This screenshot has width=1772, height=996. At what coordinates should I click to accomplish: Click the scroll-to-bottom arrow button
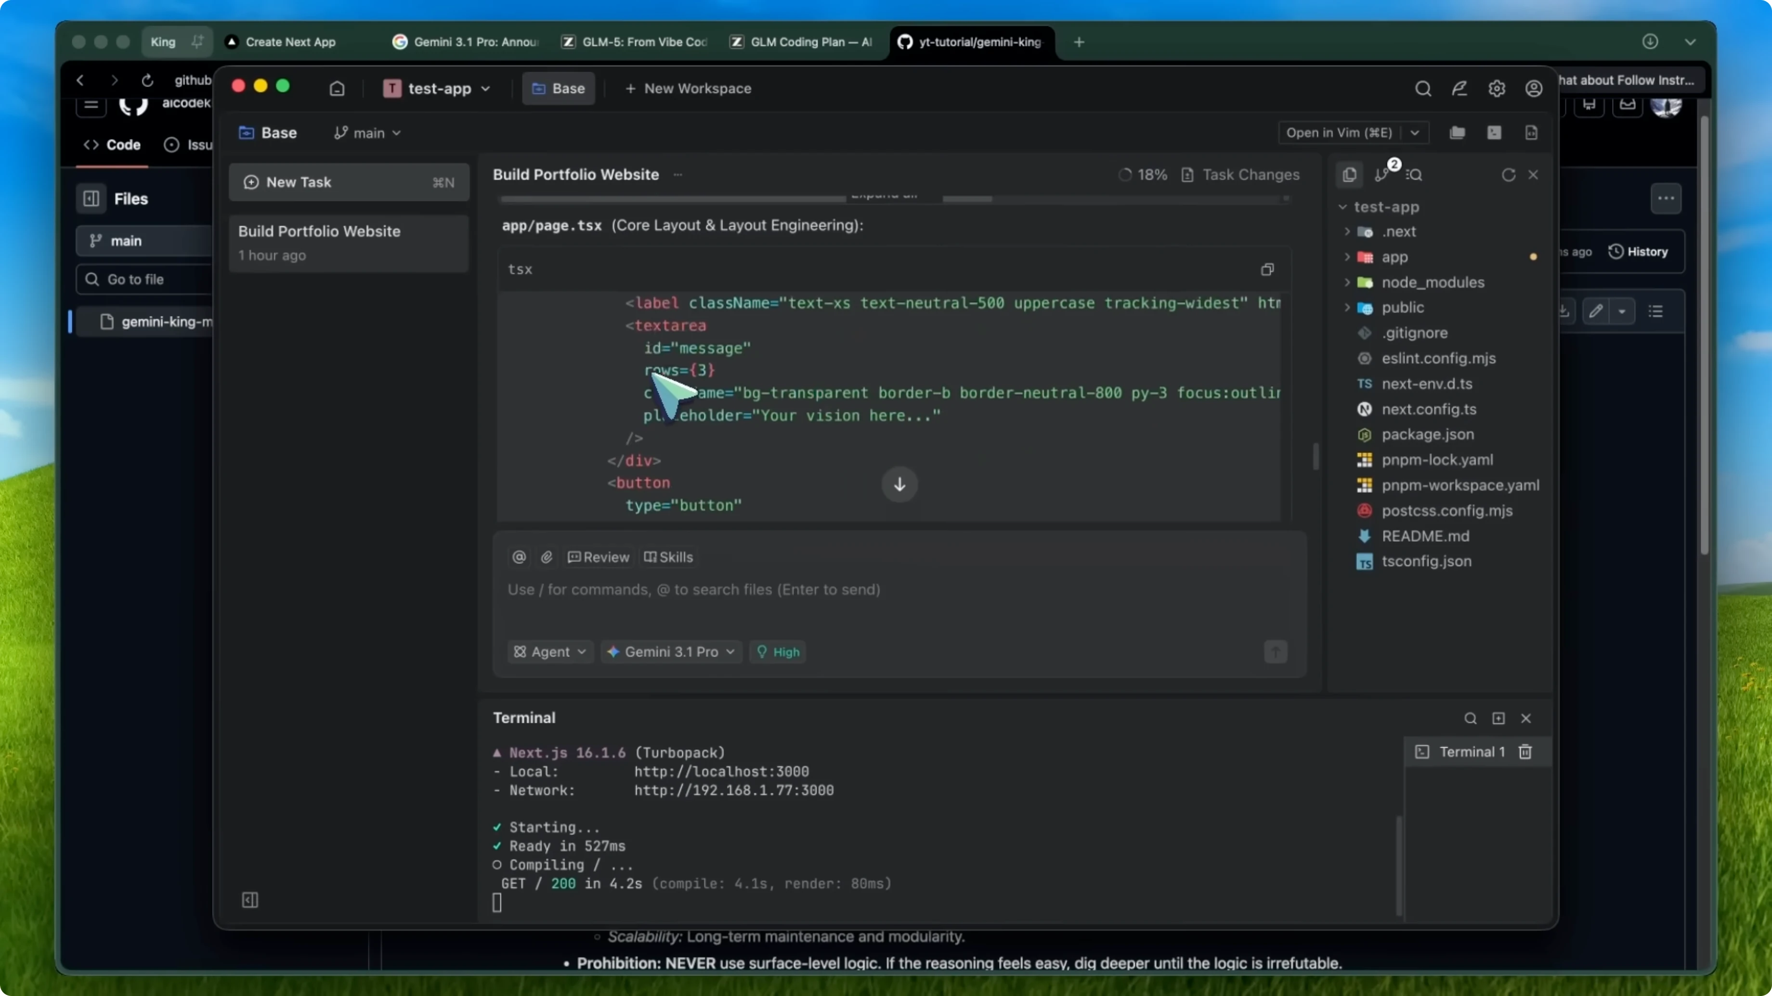(899, 485)
